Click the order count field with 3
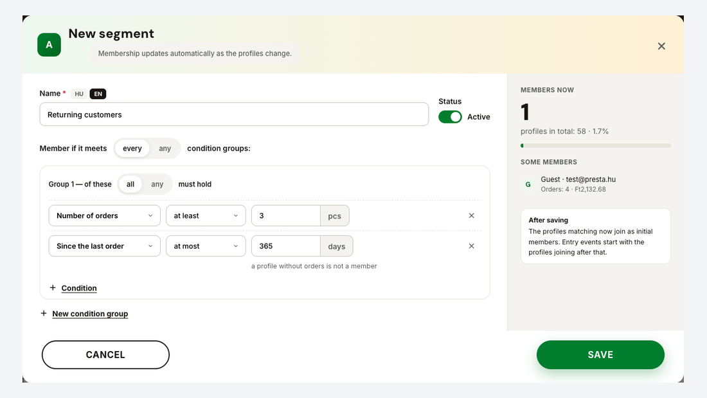 pos(286,215)
